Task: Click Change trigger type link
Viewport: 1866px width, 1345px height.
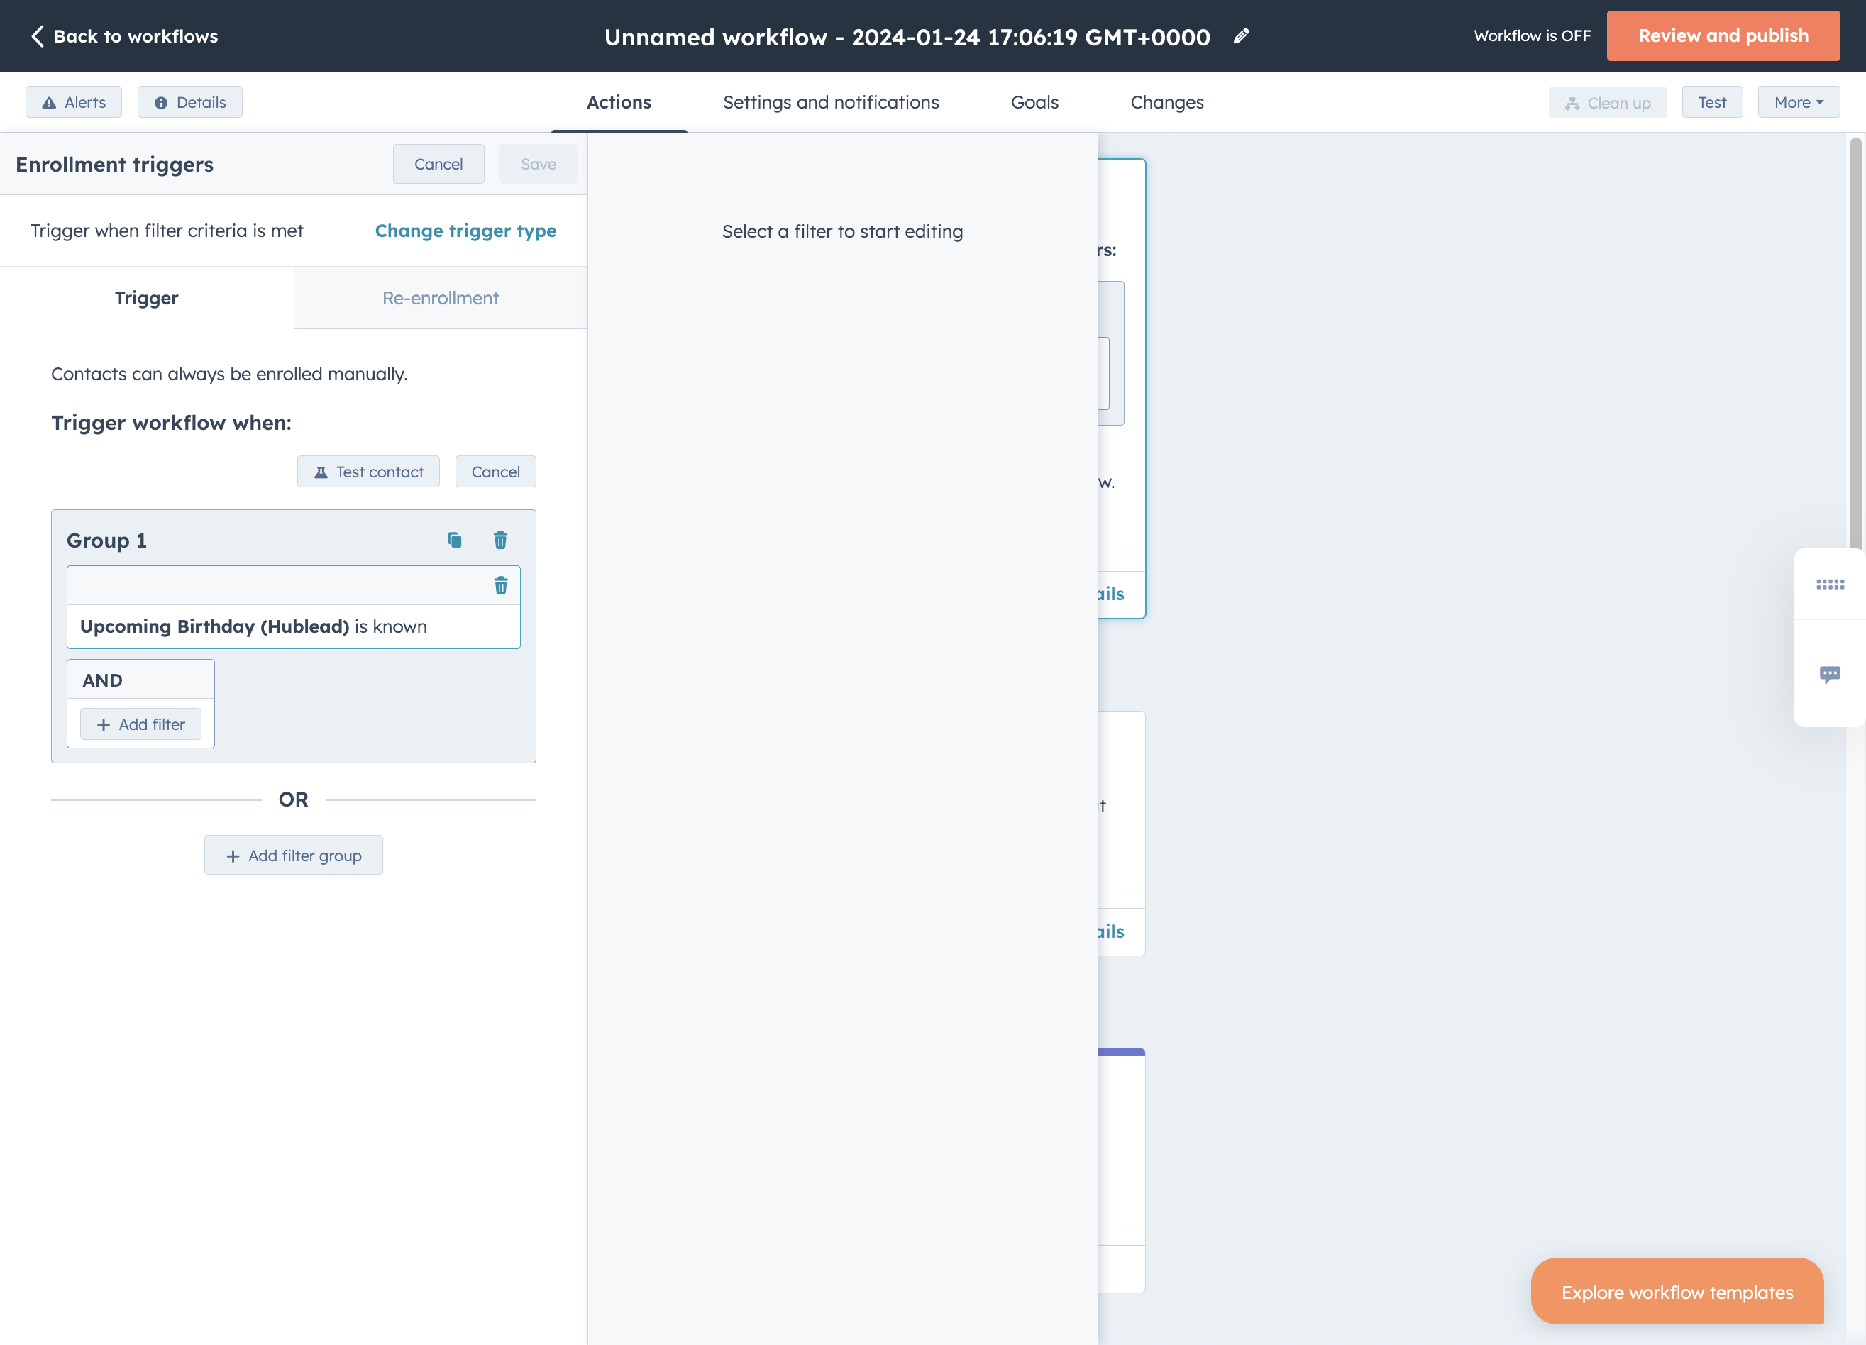Action: (x=465, y=231)
